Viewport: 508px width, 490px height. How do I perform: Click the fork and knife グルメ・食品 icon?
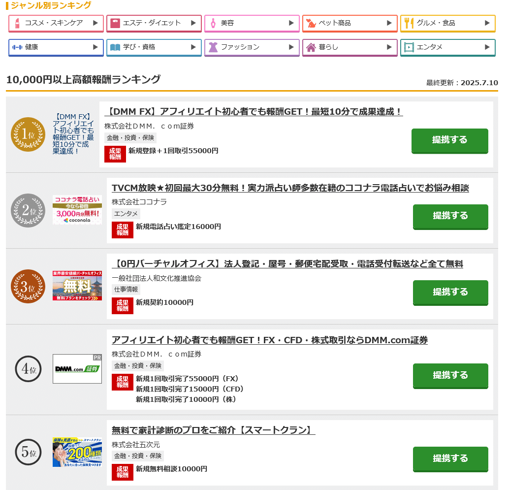point(409,23)
